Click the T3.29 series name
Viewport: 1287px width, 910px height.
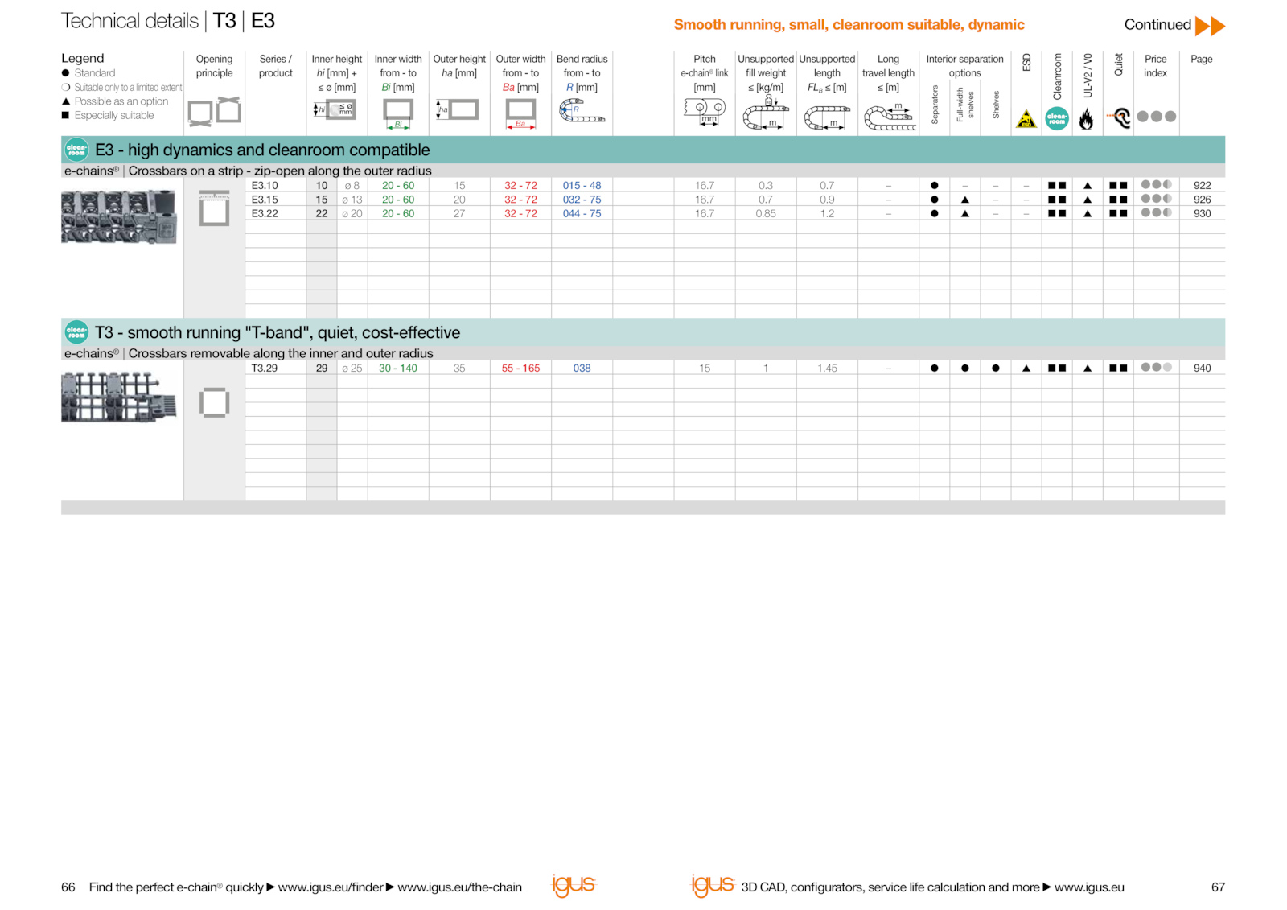point(265,369)
